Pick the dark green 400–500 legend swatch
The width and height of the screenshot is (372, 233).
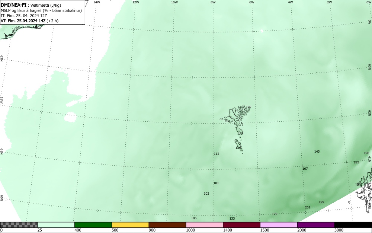coord(93,225)
